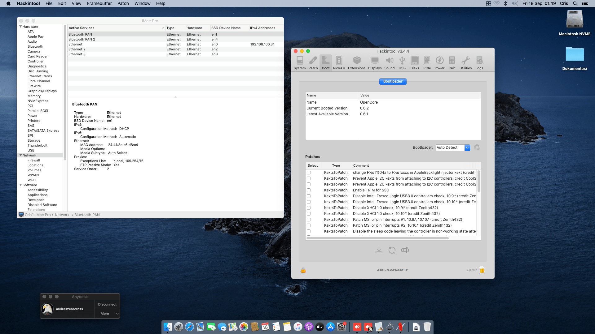Click Cris's iMac Pro in path bar

pyautogui.click(x=37, y=215)
